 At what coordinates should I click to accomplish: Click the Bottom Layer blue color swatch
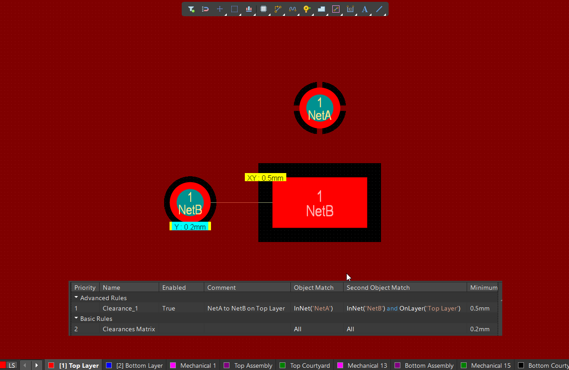(109, 365)
